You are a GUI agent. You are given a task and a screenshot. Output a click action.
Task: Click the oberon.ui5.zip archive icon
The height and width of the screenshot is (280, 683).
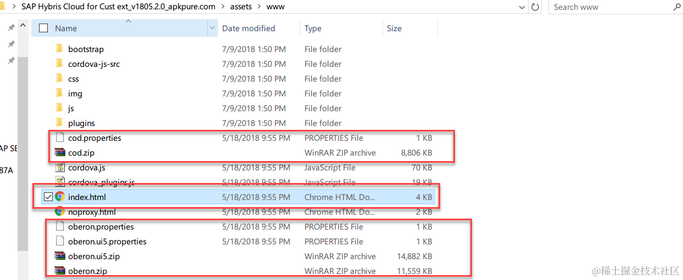click(60, 256)
